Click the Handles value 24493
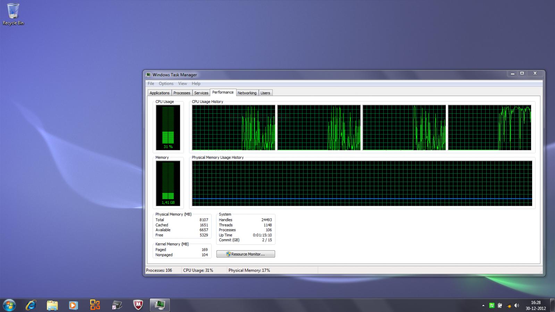555x312 pixels. pyautogui.click(x=267, y=220)
